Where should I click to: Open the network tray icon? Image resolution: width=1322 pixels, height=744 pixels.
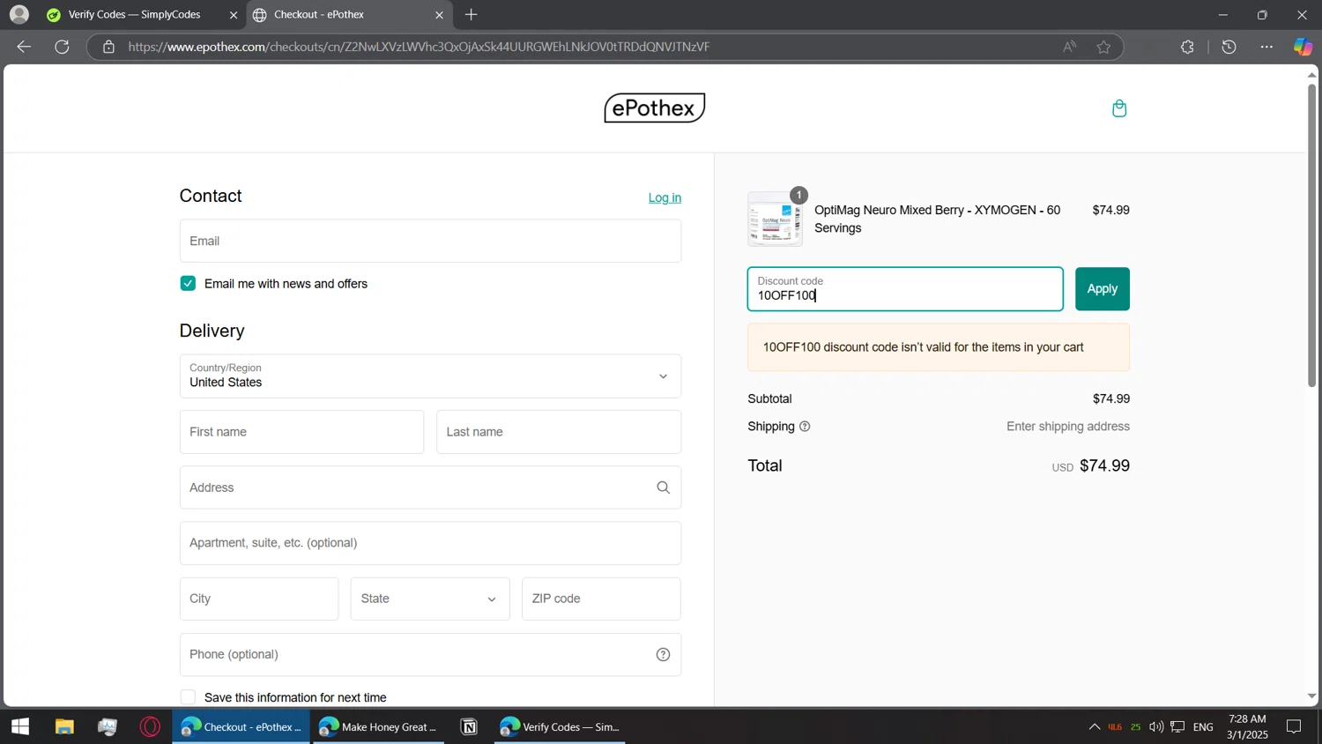click(1177, 727)
